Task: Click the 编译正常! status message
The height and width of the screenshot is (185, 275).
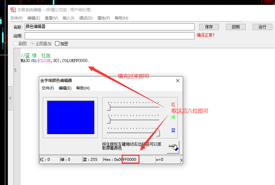Action: click(x=205, y=35)
